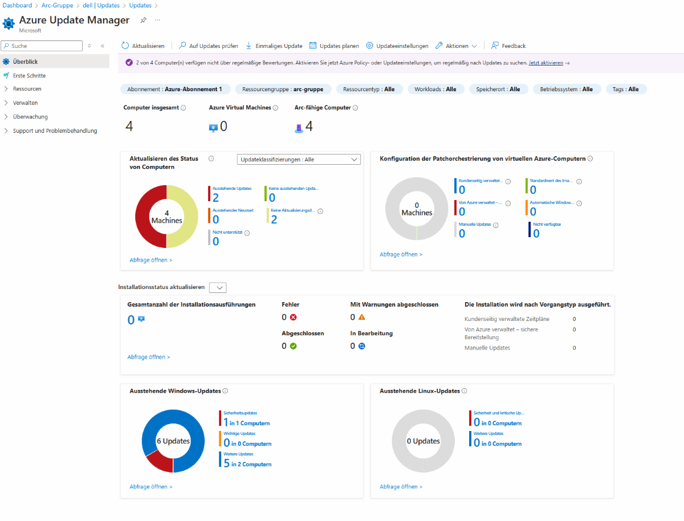Expand the Aktionen dropdown menu
The height and width of the screenshot is (521, 684).
pyautogui.click(x=474, y=46)
